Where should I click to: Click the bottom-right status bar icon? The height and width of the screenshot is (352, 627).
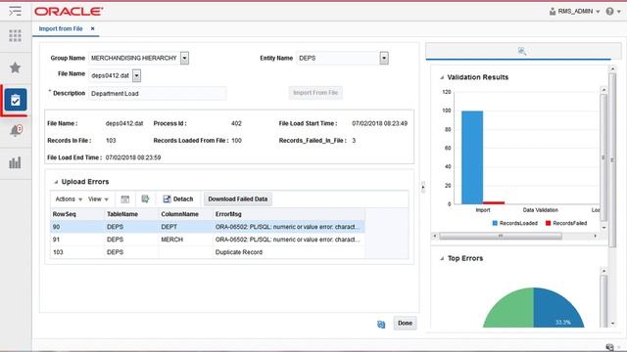click(x=609, y=347)
